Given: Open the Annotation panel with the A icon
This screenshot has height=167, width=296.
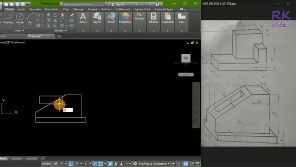Looking at the screenshot, I should [x=83, y=19].
